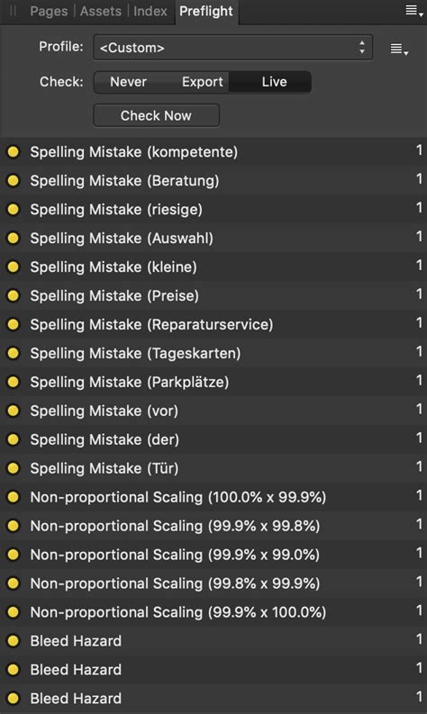
Task: Click the Profile dropdown stepper arrows
Action: click(x=362, y=48)
